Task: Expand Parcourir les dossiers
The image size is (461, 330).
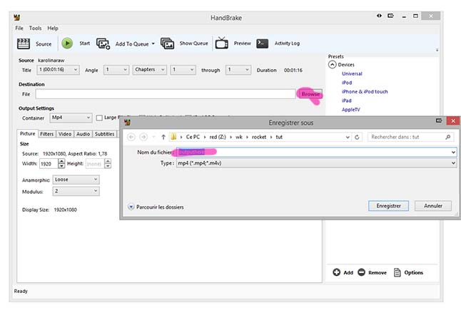Action: [x=131, y=207]
